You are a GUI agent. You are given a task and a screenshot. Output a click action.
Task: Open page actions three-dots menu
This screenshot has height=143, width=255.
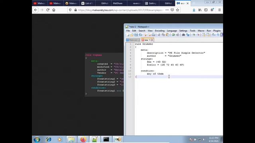(x=167, y=10)
